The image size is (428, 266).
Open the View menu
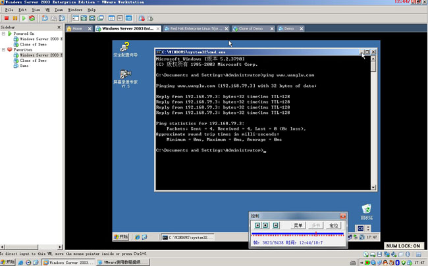36,10
